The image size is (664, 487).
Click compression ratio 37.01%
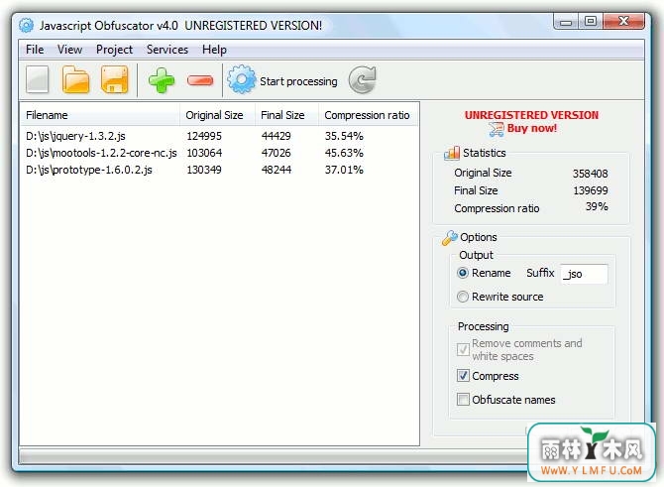344,170
